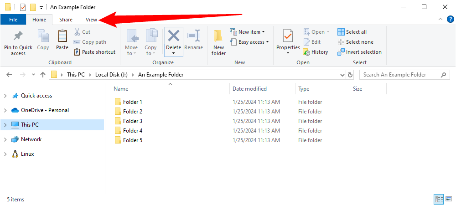Click the Delete X icon
The image size is (456, 205).
tap(174, 36)
